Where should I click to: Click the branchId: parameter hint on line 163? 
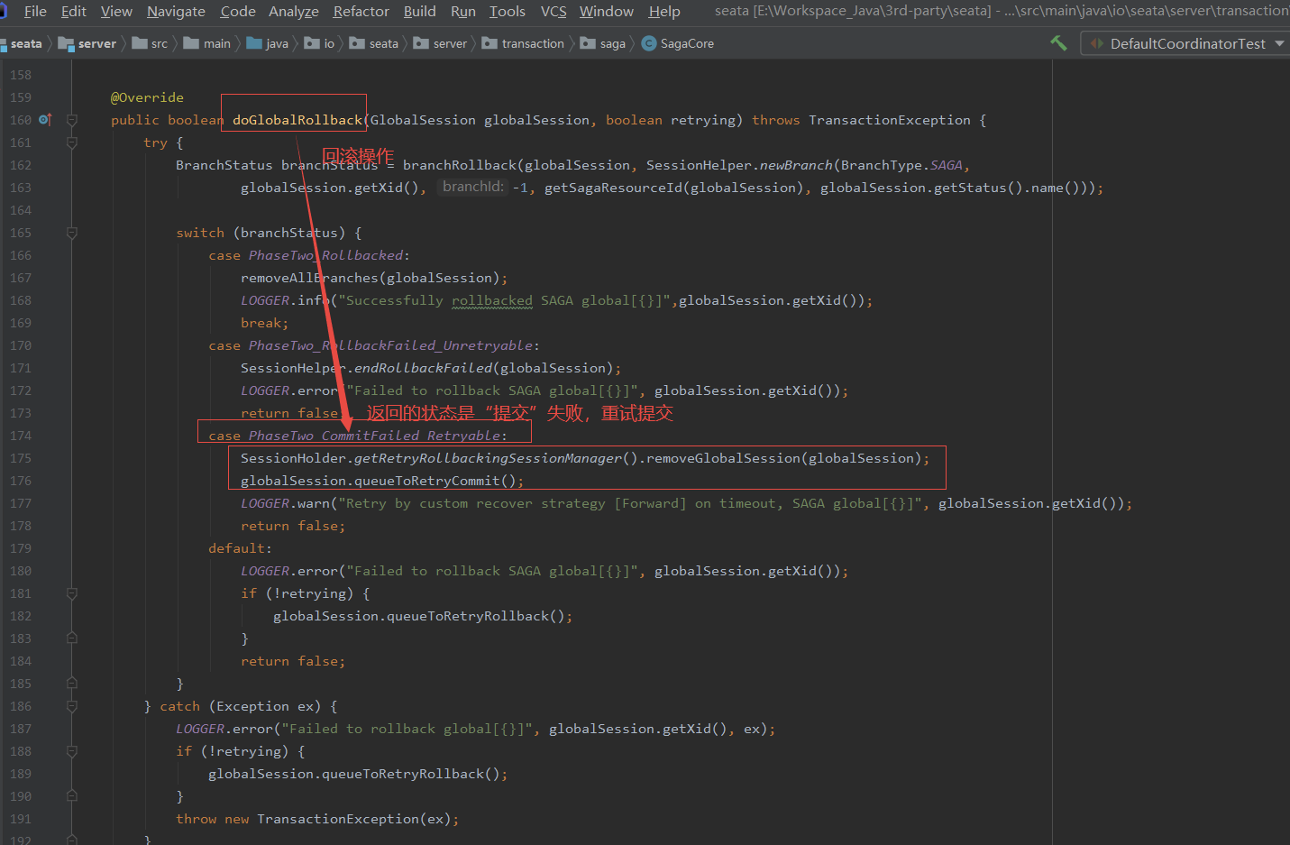coord(473,187)
